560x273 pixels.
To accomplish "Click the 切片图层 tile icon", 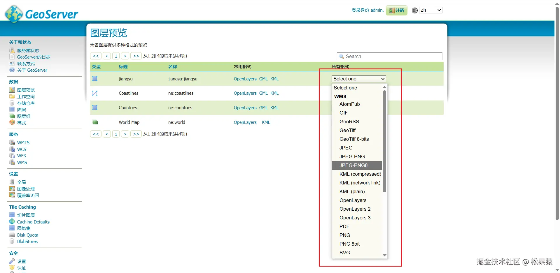I will coord(12,215).
